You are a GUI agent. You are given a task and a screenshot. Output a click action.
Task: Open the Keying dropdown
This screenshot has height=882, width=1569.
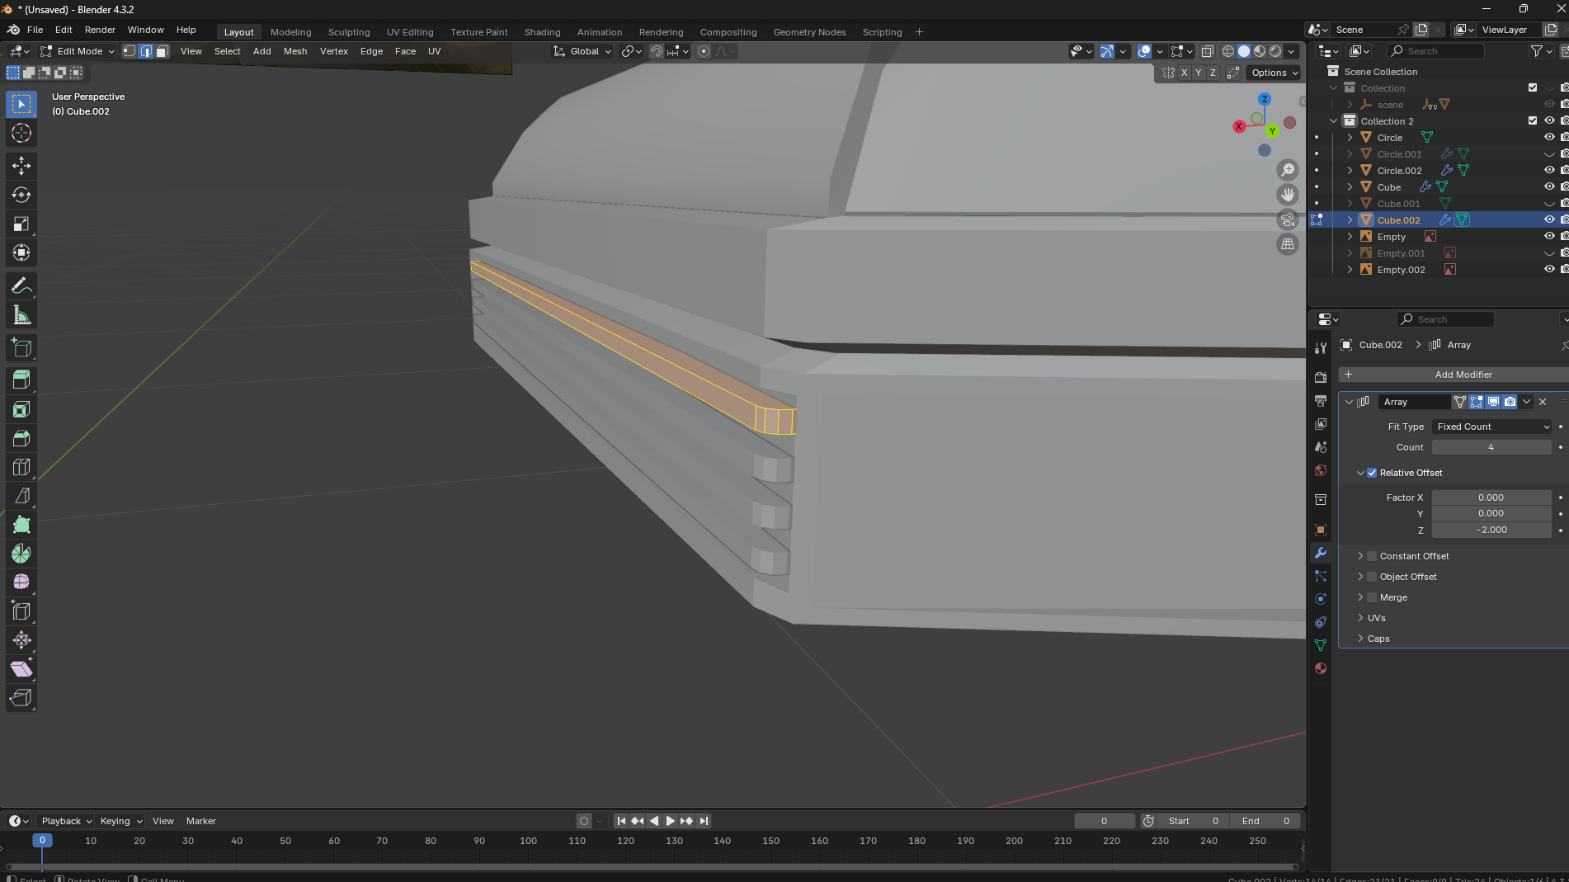120,821
